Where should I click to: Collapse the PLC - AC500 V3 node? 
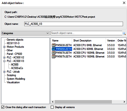4,61
